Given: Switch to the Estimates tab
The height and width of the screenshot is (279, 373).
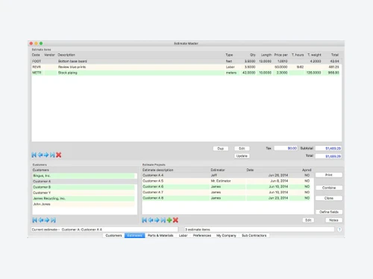Looking at the screenshot, I should 135,235.
